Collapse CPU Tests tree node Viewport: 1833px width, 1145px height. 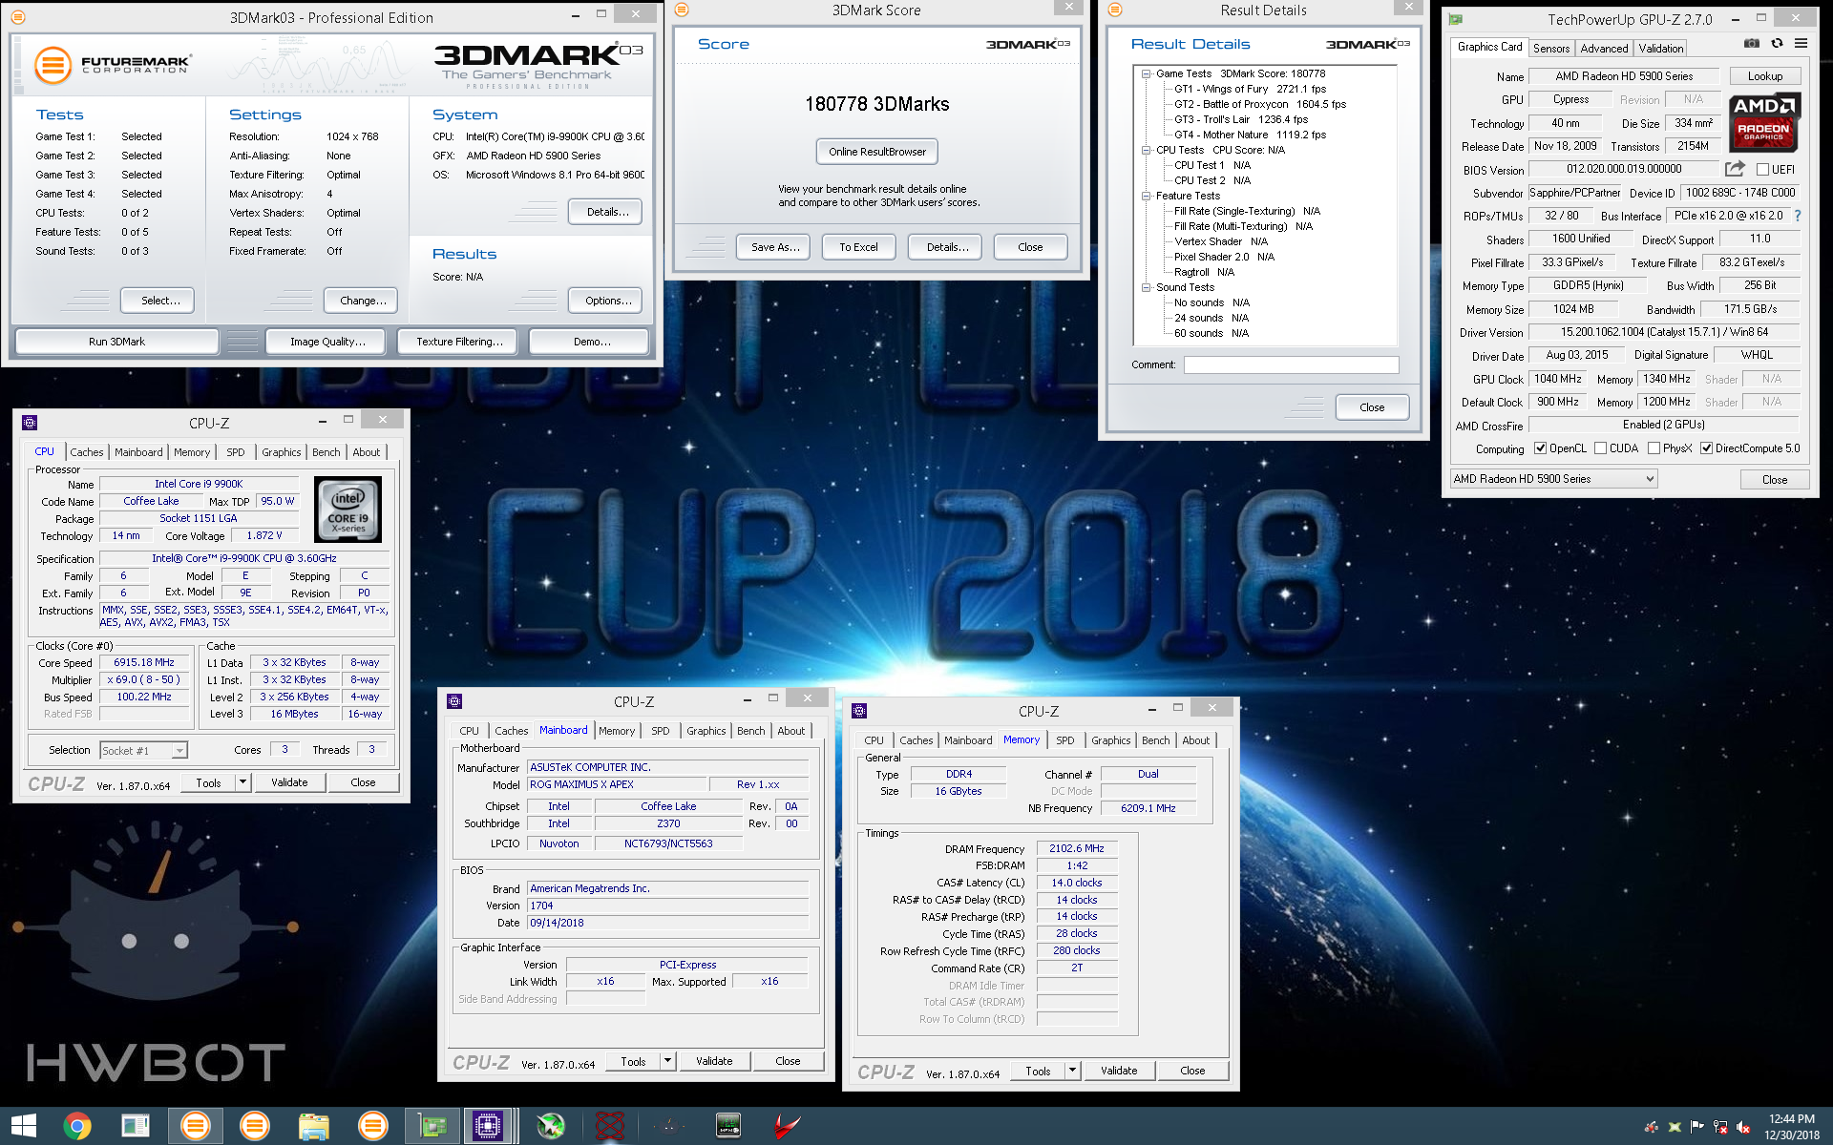click(1147, 150)
